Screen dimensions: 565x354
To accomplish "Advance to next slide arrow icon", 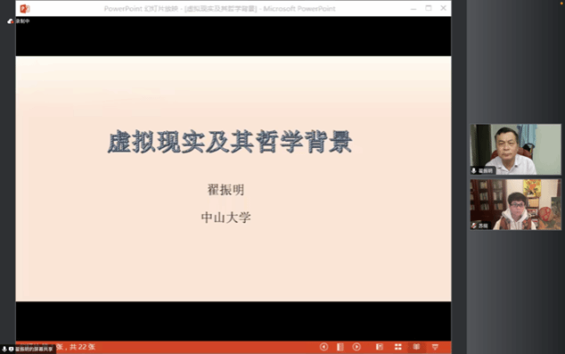I will (356, 347).
